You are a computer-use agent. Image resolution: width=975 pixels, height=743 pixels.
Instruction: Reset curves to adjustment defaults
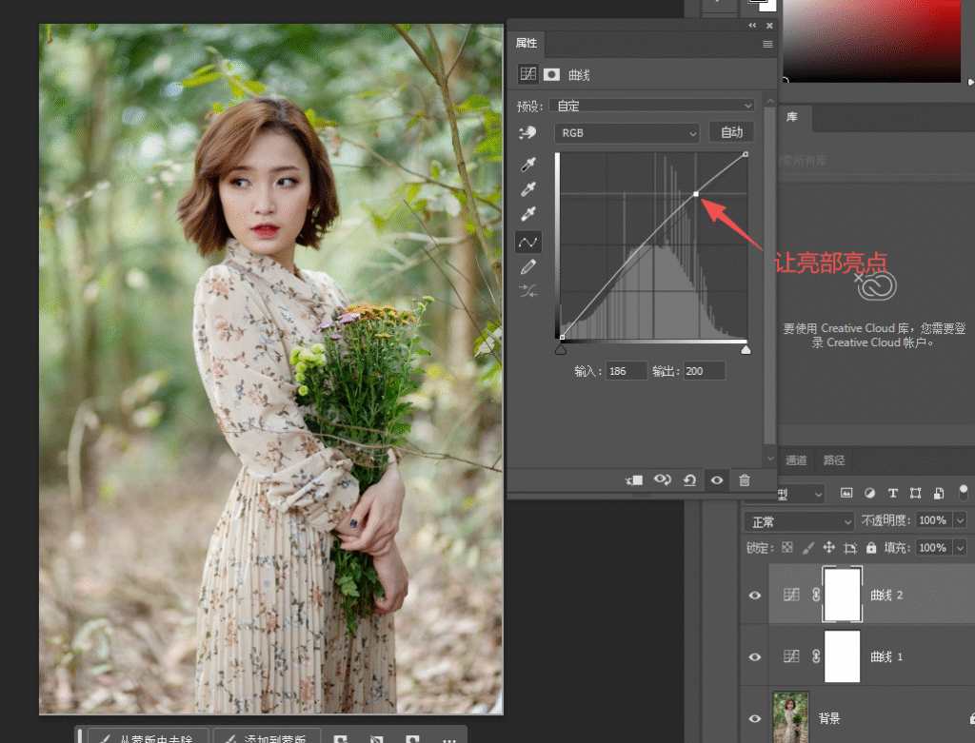[689, 480]
